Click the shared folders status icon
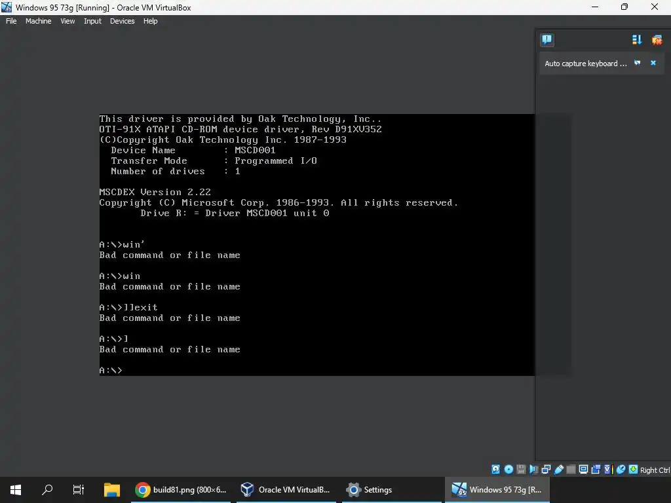 tap(571, 469)
